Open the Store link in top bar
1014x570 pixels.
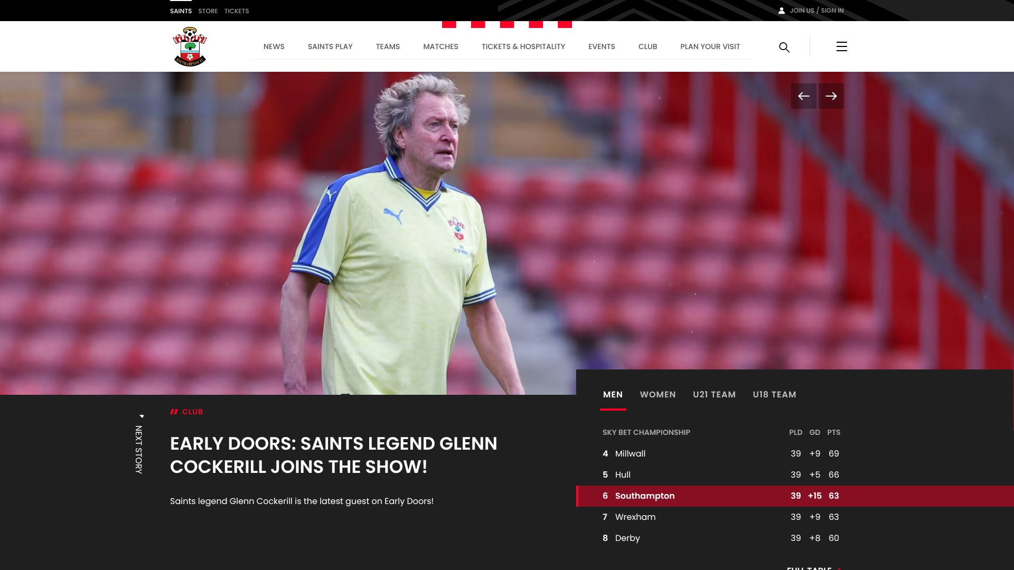208,11
